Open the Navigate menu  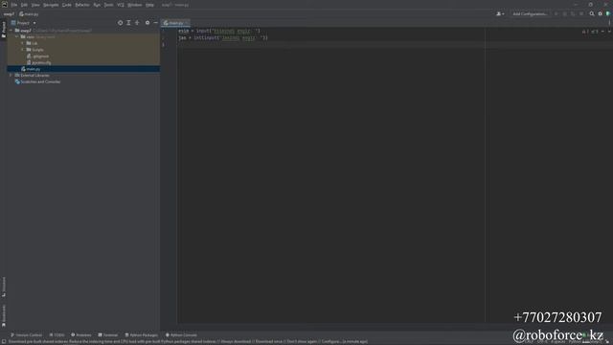[51, 5]
